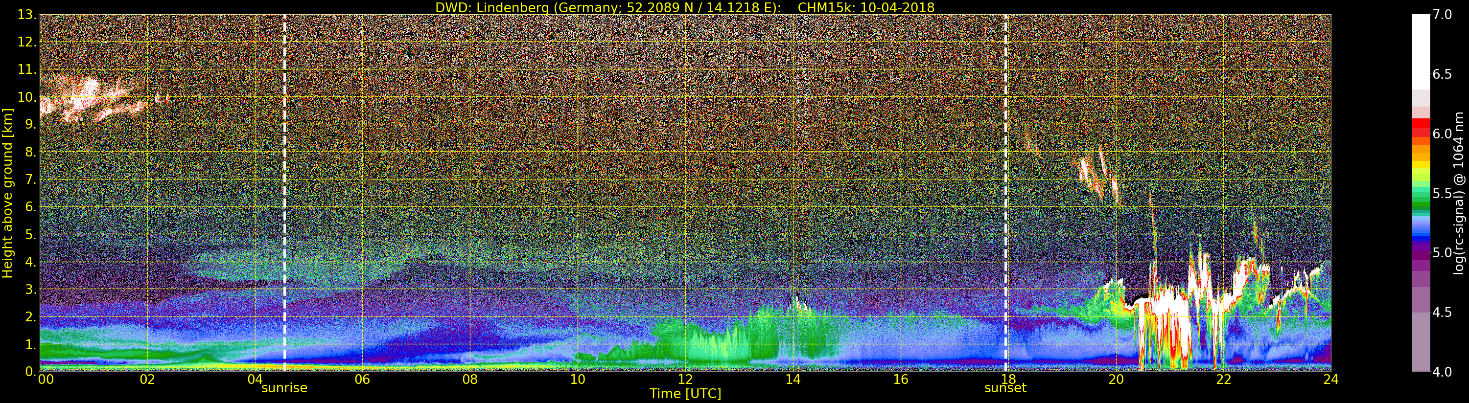
Task: Click the 'log(rc-signal) @ 1064 nm' colorbar label
Action: tap(1459, 193)
